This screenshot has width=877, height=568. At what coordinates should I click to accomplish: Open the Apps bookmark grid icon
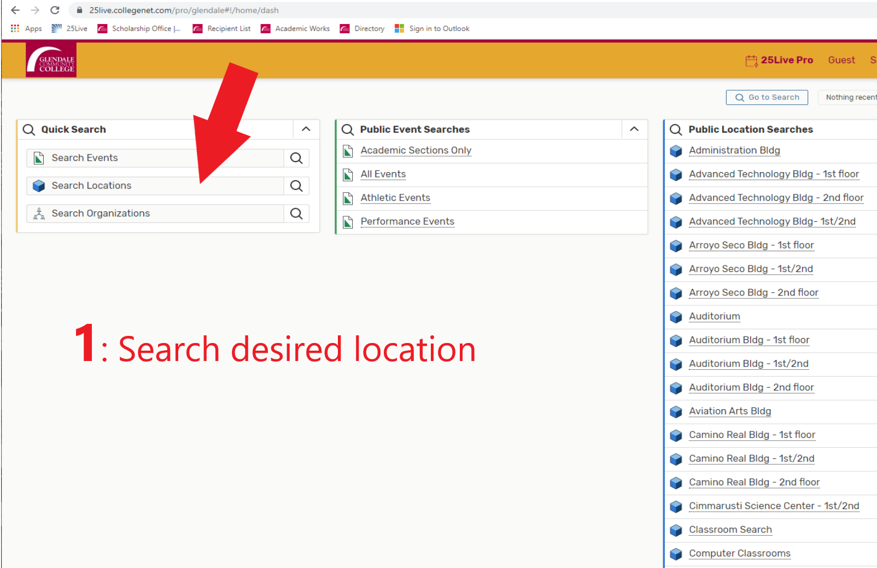[15, 28]
